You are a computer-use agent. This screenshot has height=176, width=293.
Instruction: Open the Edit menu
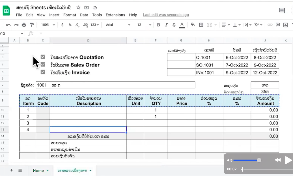click(29, 15)
